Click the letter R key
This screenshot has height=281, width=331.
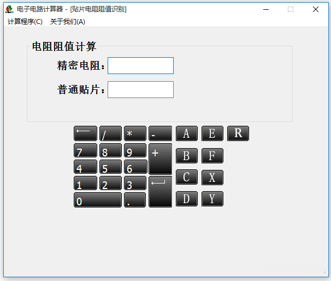tap(238, 133)
